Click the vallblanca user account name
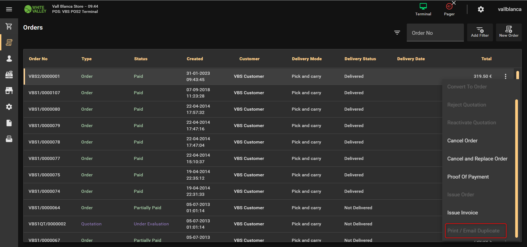The width and height of the screenshot is (527, 247). pyautogui.click(x=509, y=9)
